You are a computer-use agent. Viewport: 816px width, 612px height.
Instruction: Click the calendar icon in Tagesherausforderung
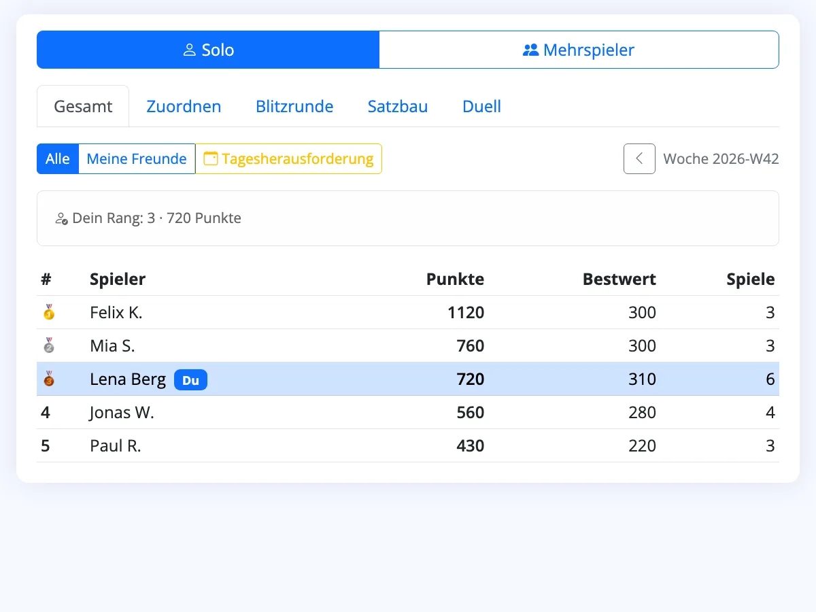pos(211,158)
